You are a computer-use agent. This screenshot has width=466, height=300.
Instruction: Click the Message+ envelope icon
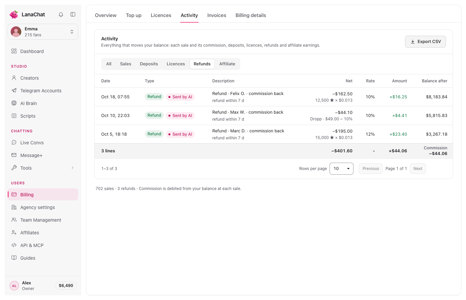pyautogui.click(x=14, y=155)
